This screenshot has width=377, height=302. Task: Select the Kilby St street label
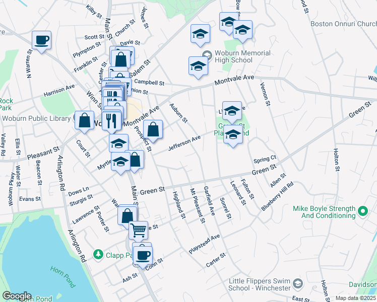pyautogui.click(x=94, y=11)
